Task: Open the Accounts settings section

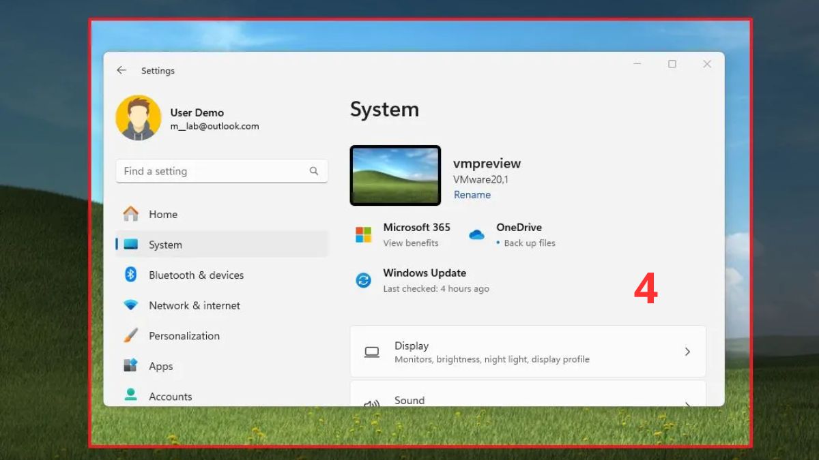Action: (170, 396)
